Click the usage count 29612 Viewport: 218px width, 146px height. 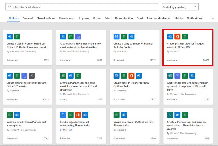point(152,60)
